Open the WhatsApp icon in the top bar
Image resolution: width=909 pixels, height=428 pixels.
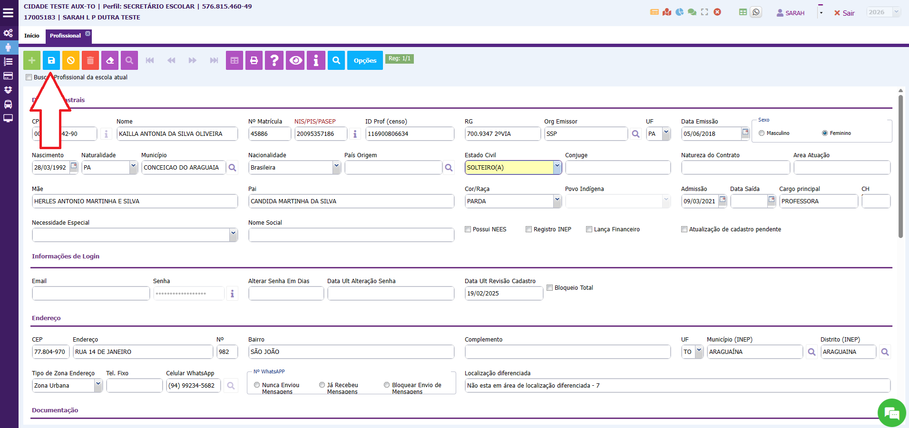(x=756, y=12)
